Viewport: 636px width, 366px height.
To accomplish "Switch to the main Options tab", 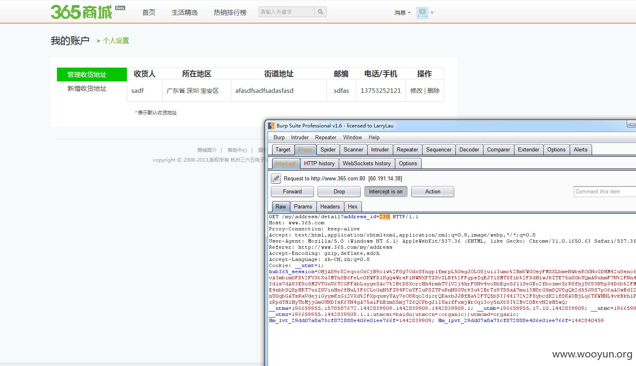I will [556, 150].
